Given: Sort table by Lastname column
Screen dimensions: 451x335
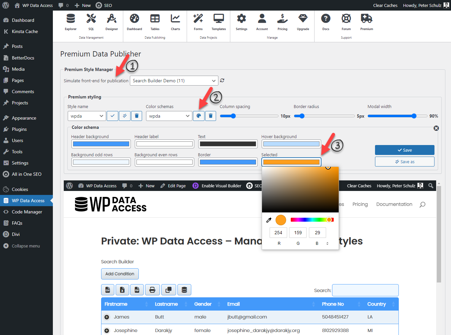Looking at the screenshot, I should click(x=171, y=304).
